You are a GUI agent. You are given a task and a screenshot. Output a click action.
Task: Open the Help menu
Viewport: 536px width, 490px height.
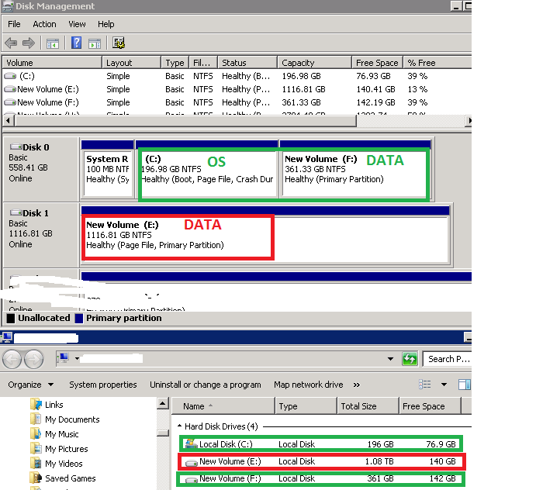click(x=106, y=24)
